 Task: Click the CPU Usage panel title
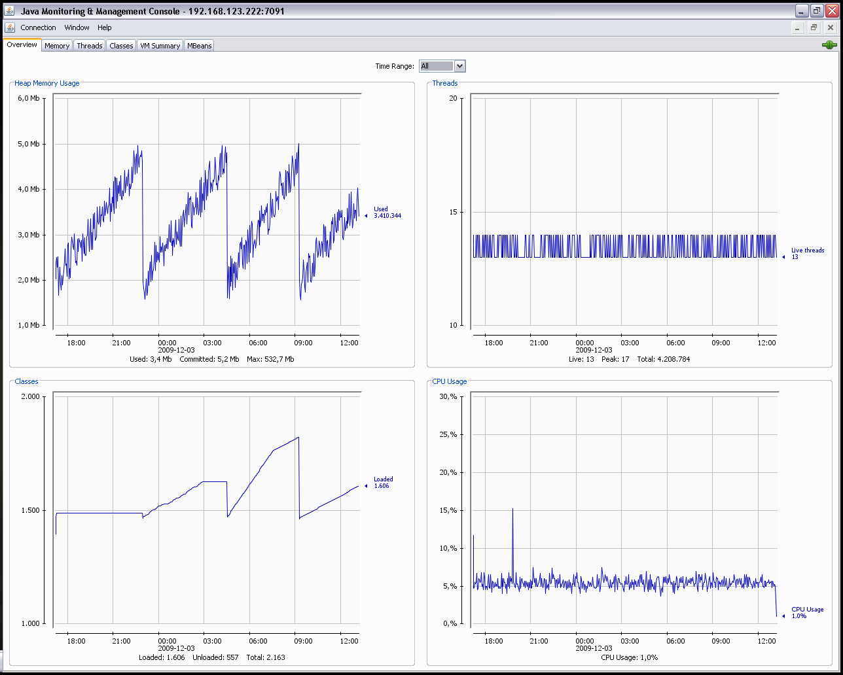(x=450, y=381)
